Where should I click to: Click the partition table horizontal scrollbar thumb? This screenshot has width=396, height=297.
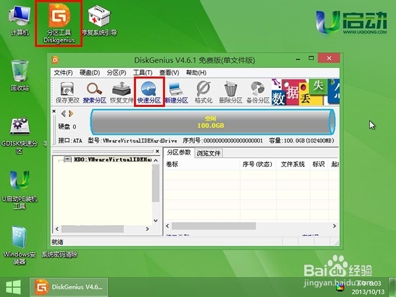[214, 226]
